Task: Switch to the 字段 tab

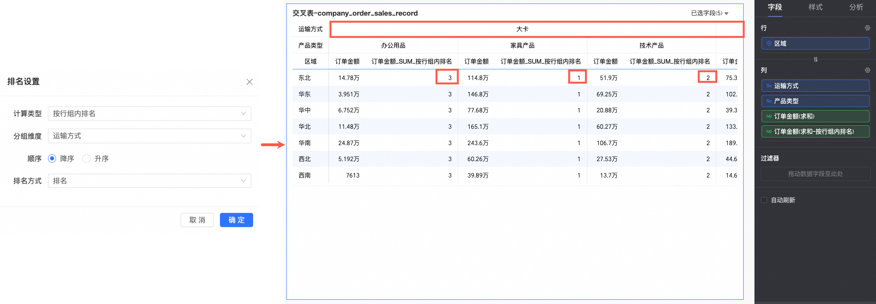Action: [x=775, y=7]
